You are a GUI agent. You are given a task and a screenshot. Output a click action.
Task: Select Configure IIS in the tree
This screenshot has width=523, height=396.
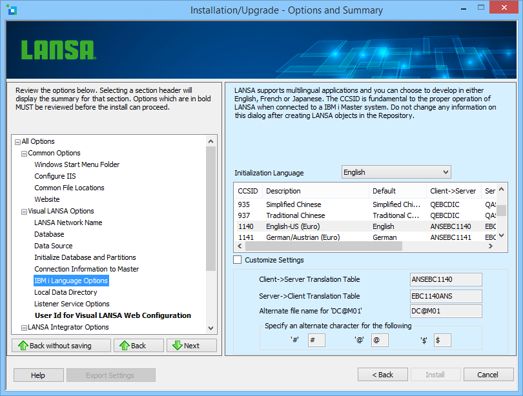tap(55, 176)
